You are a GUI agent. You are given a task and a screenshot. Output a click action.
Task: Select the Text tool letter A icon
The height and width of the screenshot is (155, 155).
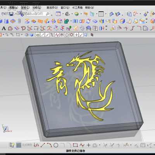click(x=4, y=28)
